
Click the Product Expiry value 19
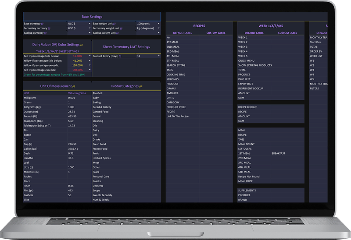(139, 56)
